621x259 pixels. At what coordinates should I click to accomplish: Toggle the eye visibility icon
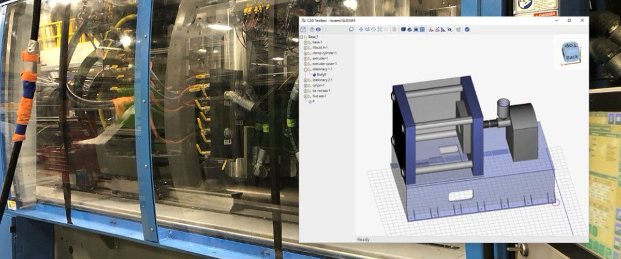click(x=319, y=30)
